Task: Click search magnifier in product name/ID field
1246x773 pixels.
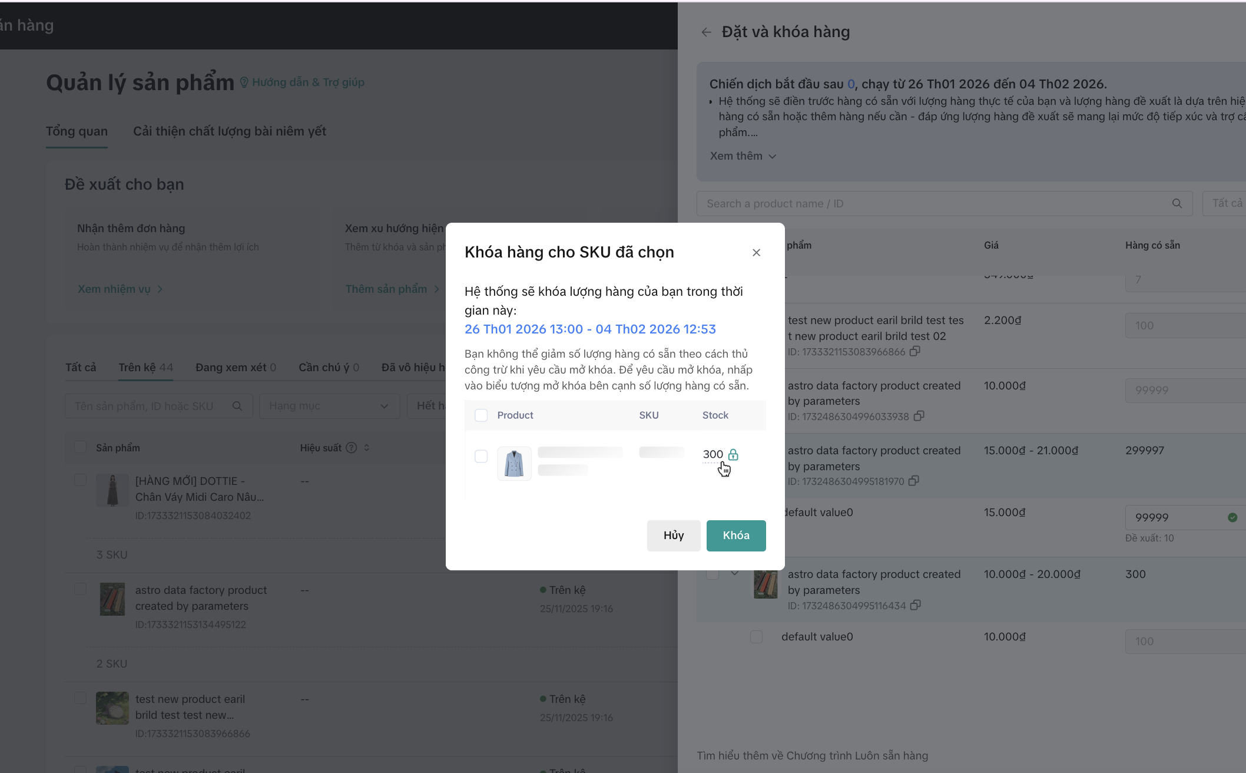Action: (1177, 204)
